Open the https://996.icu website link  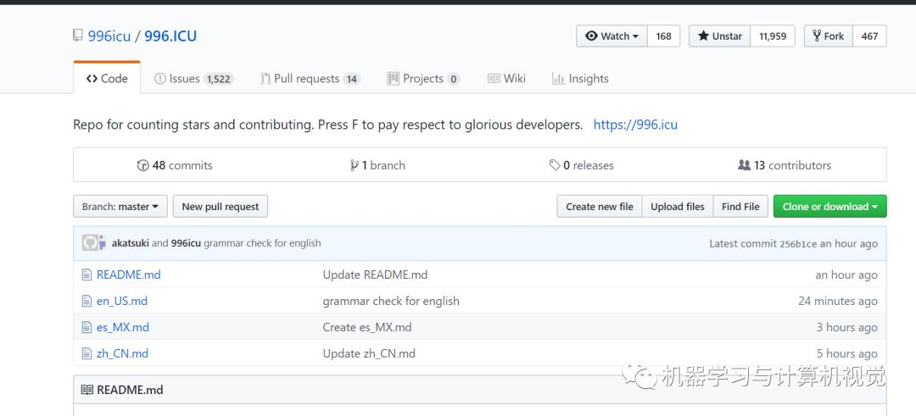(x=635, y=125)
